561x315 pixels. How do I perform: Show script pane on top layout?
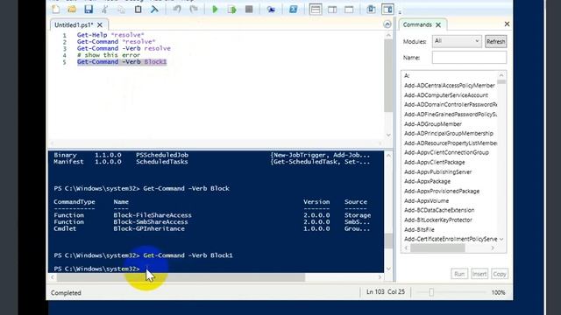coord(316,9)
